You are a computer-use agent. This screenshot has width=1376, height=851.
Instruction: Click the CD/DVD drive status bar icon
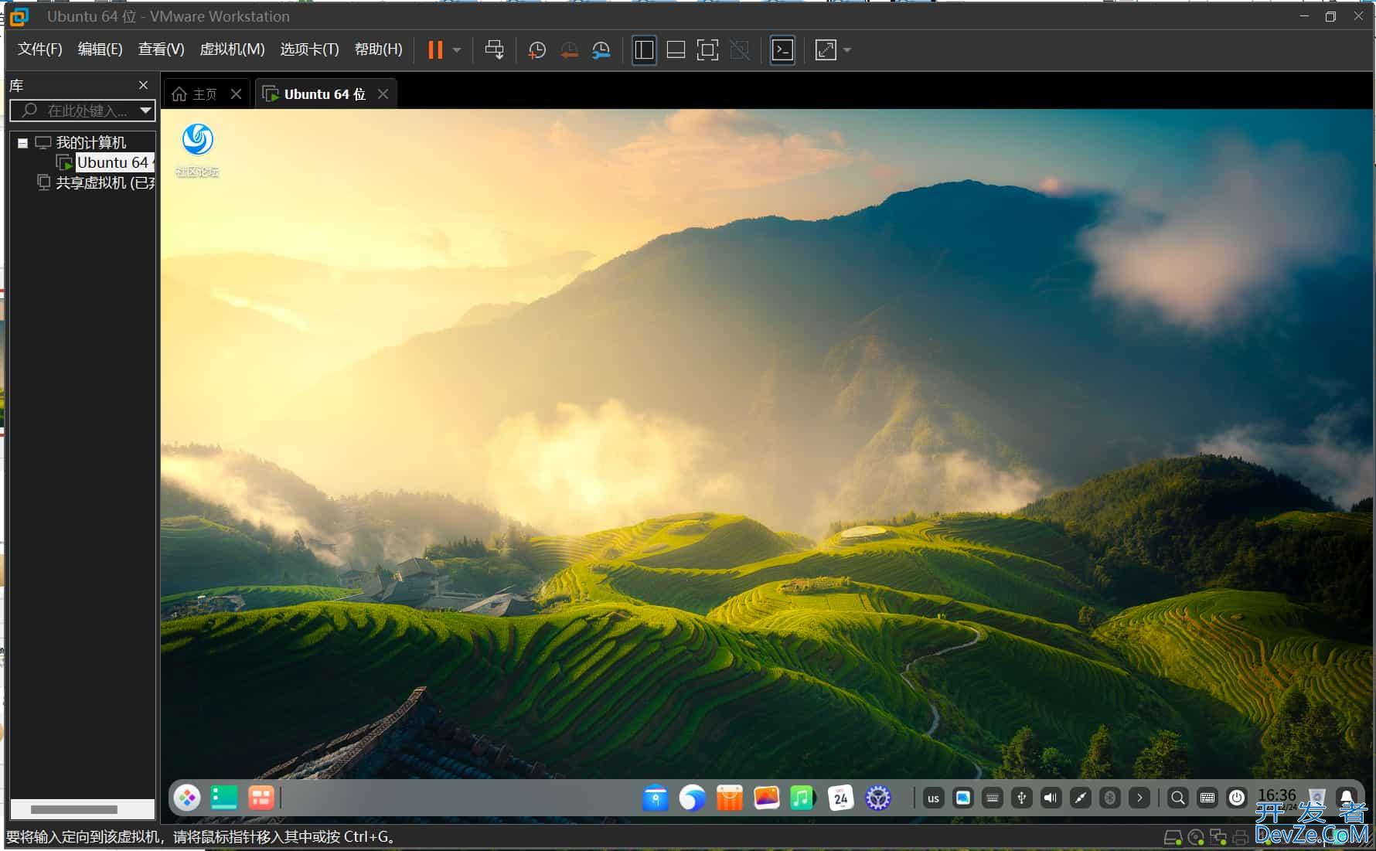point(1195,837)
